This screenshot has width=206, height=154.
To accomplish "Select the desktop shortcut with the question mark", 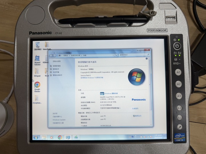I will point(37,60).
